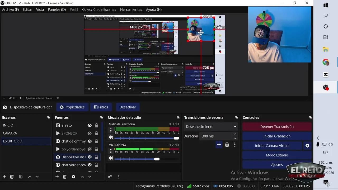Hide the 'el reto' source
338x190 pixels.
coord(90,125)
